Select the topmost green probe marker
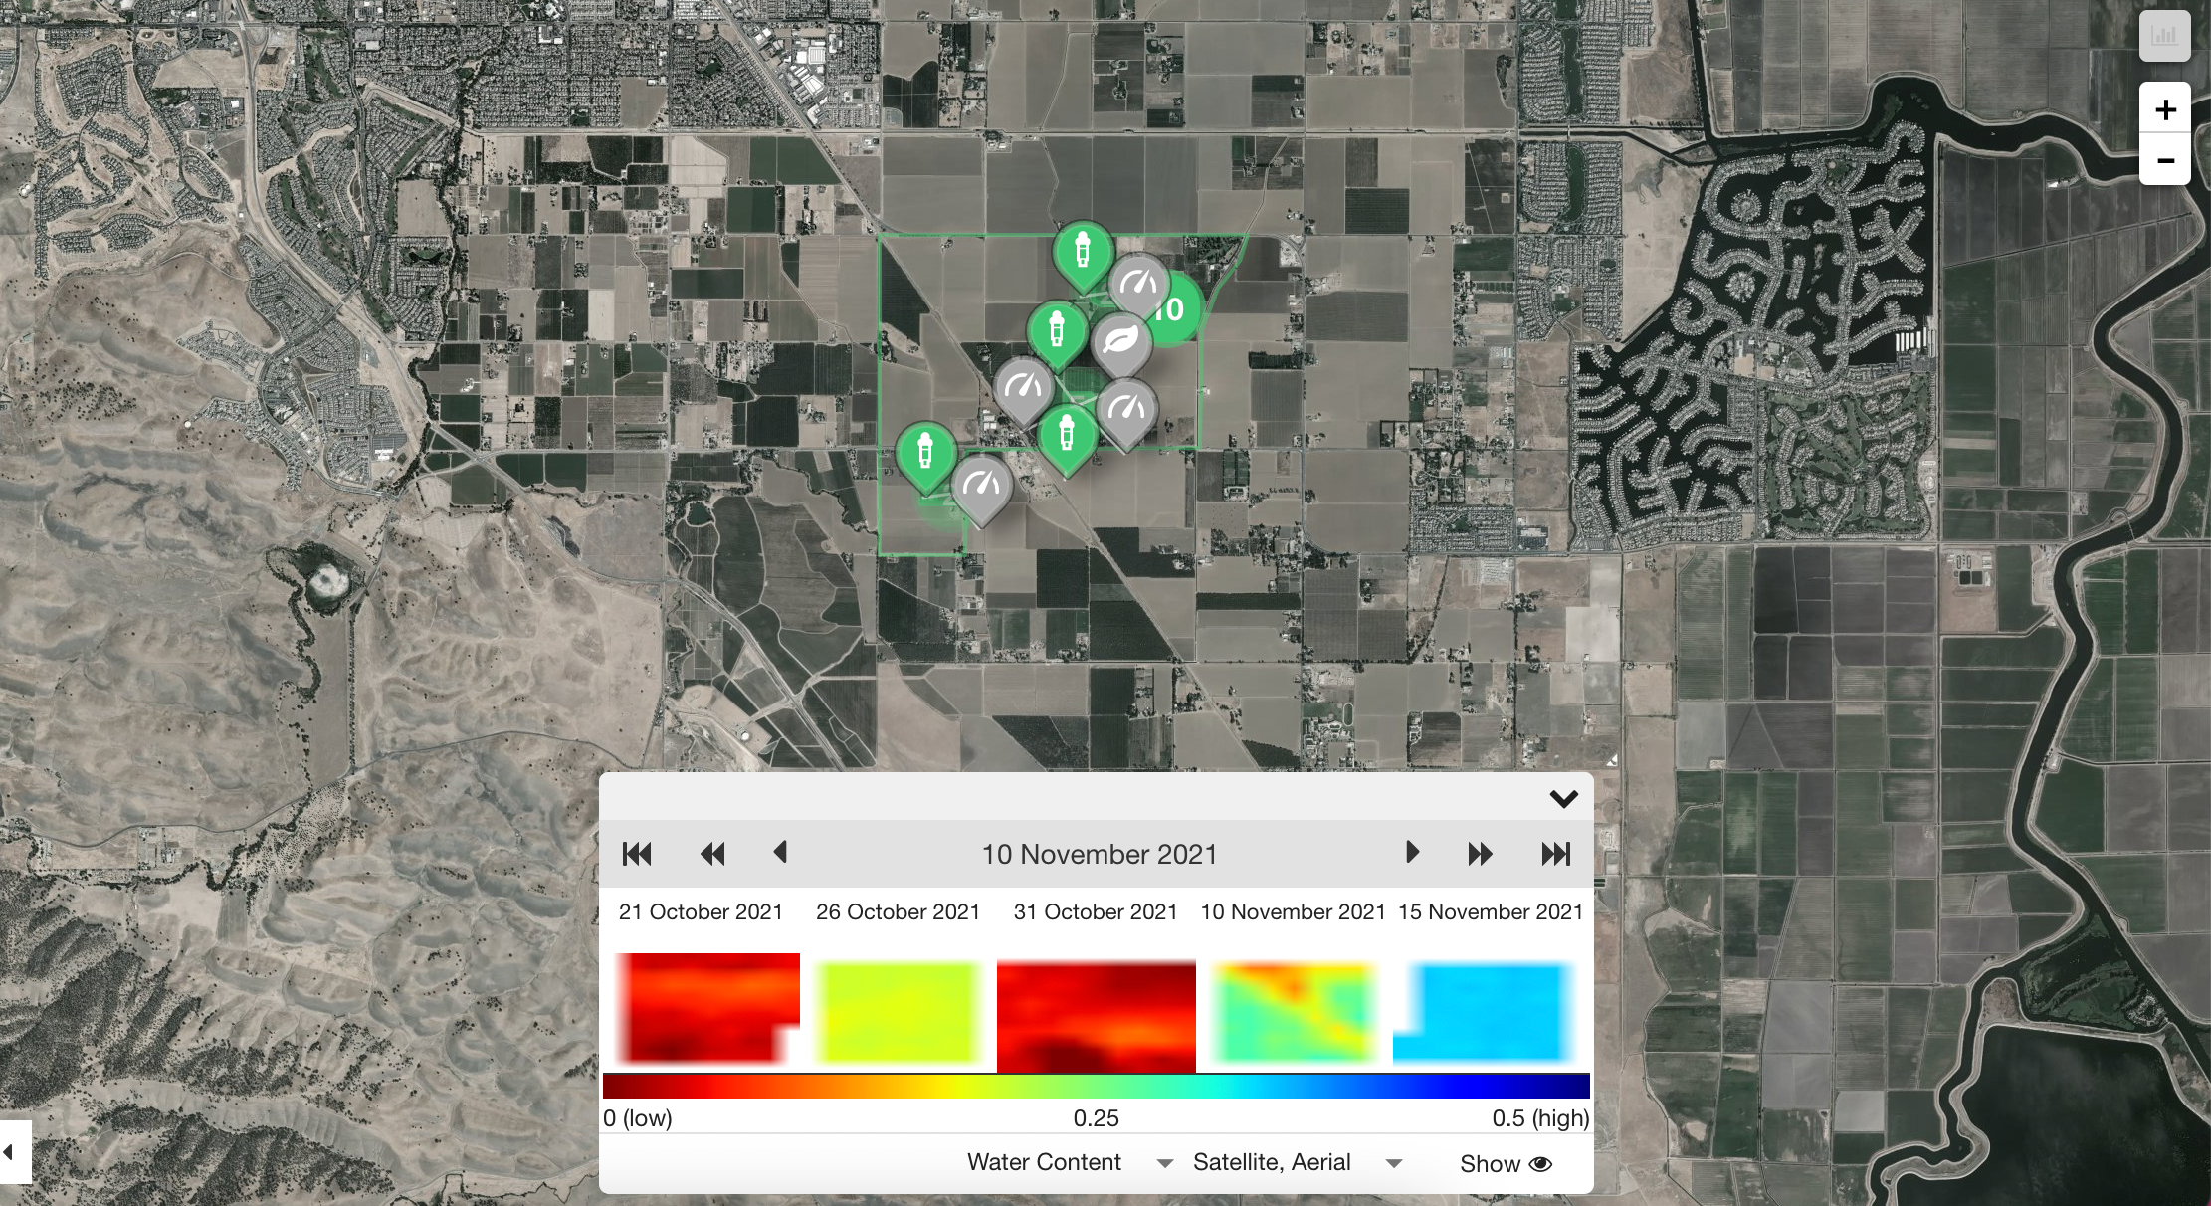Viewport: 2211px width, 1206px height. 1083,254
